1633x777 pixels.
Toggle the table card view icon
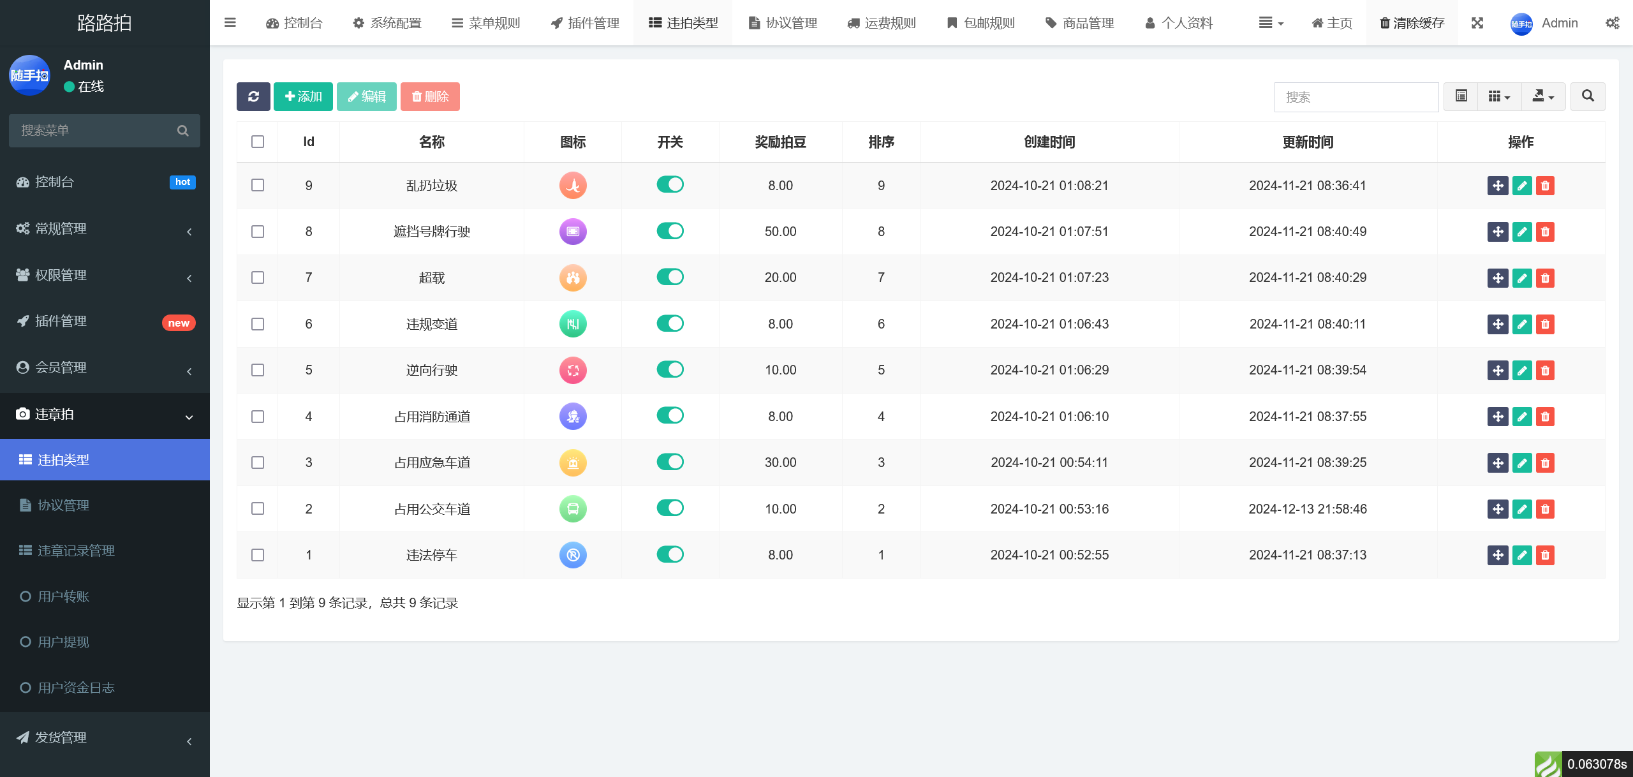pos(1461,96)
